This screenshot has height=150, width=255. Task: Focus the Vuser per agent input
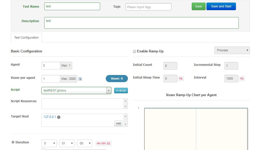pos(51,79)
